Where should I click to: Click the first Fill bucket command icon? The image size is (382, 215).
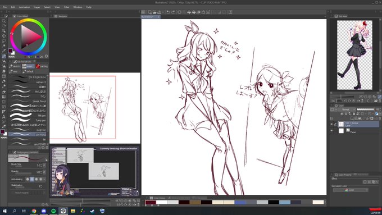click(189, 12)
